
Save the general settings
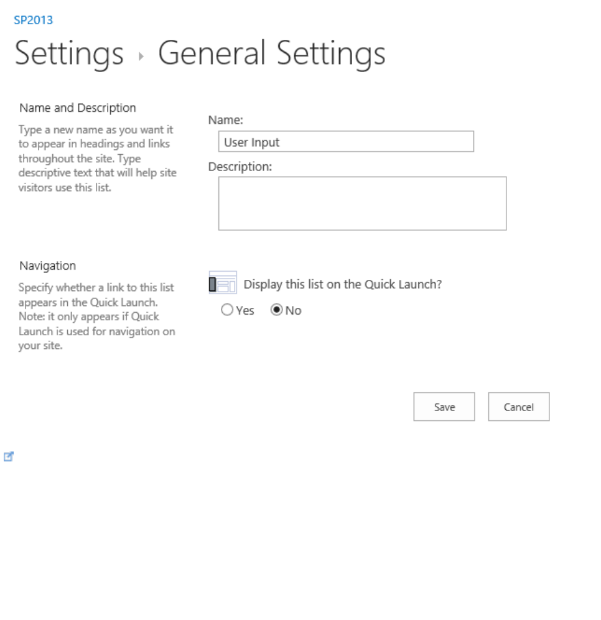click(x=444, y=407)
